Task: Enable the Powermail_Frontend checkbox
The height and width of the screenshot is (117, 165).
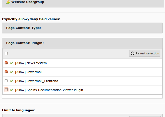Action: click(x=6, y=81)
